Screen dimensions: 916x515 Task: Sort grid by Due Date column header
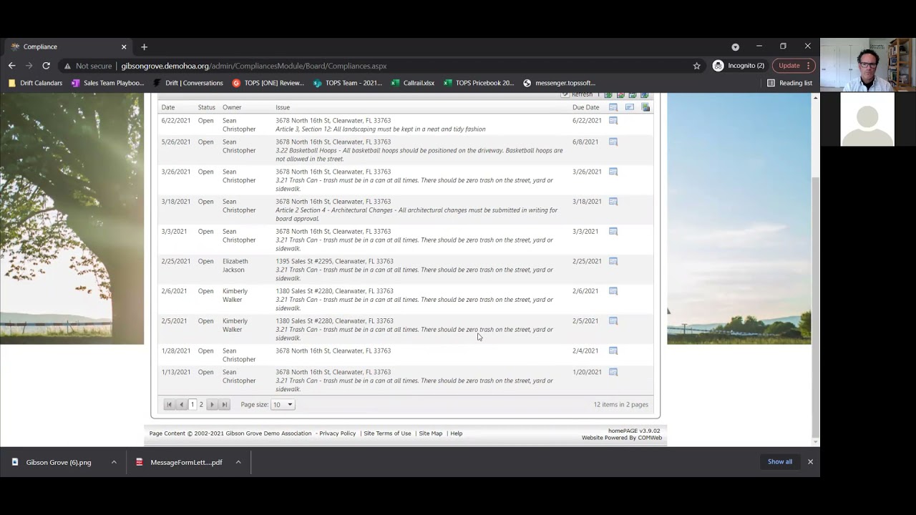[585, 107]
